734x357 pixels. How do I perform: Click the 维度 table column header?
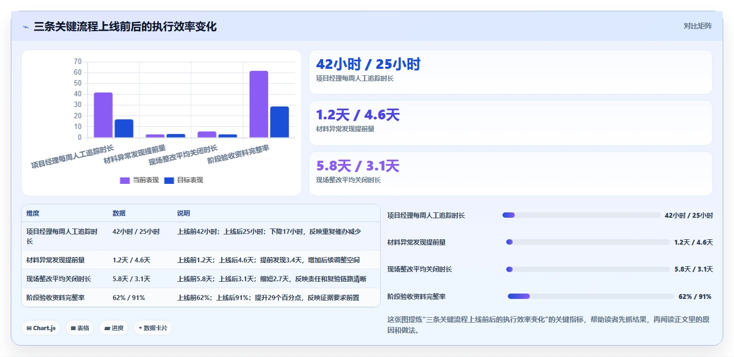pos(33,213)
